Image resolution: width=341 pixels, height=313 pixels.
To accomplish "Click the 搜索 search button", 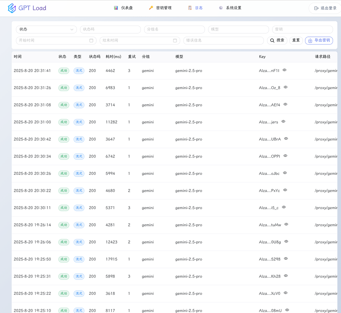I will pos(277,41).
